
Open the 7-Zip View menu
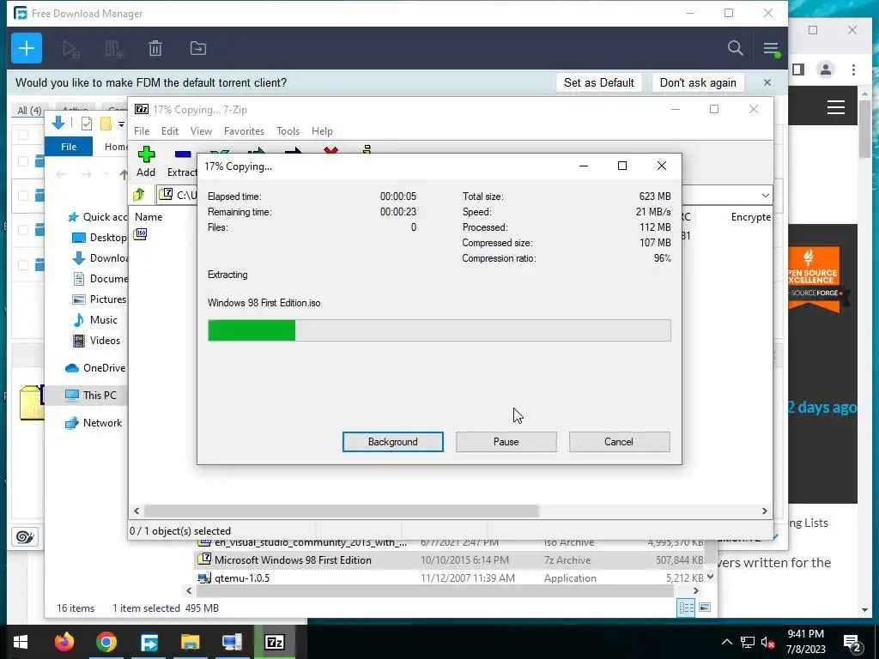[201, 131]
